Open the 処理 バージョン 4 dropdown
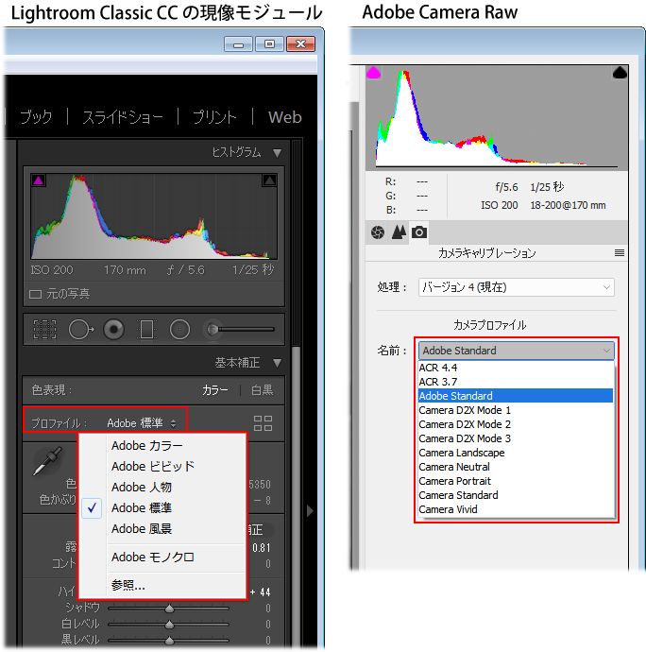The image size is (646, 652). [516, 287]
